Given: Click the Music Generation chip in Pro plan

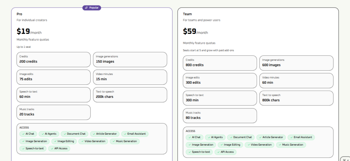Looking at the screenshot, I should pos(124,141).
